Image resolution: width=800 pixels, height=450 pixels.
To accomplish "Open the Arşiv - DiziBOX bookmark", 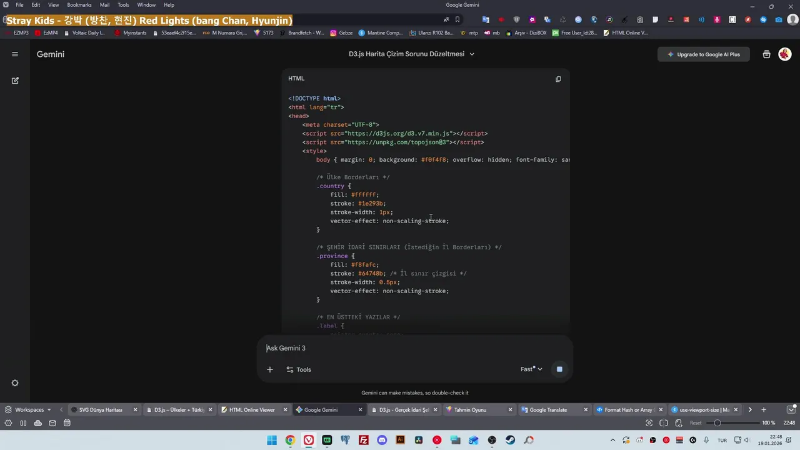I will (x=526, y=33).
